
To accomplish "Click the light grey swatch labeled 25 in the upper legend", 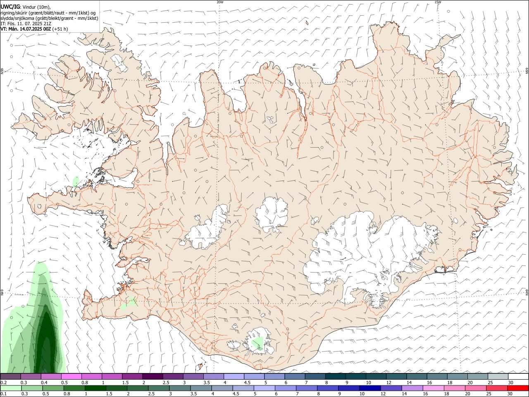I will [x=498, y=376].
